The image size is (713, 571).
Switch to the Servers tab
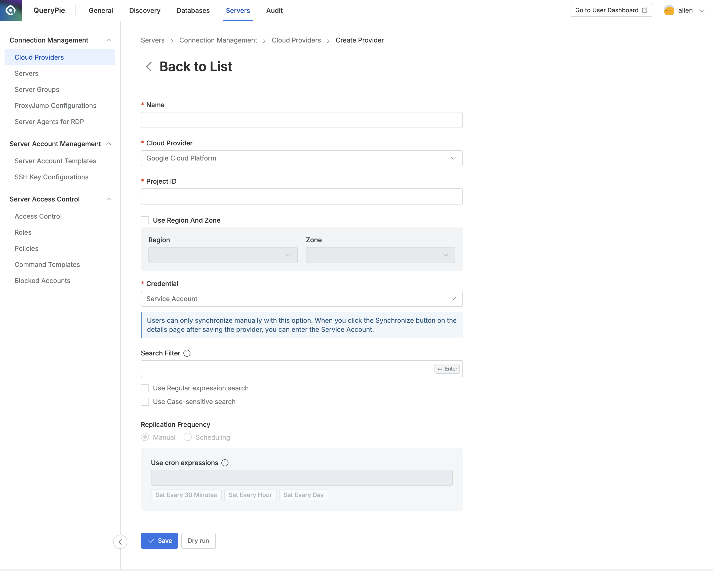[238, 11]
